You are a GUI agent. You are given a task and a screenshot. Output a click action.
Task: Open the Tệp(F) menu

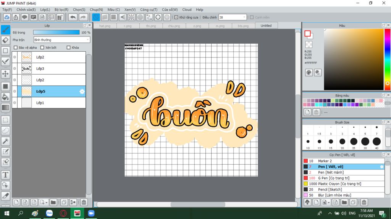point(7,10)
